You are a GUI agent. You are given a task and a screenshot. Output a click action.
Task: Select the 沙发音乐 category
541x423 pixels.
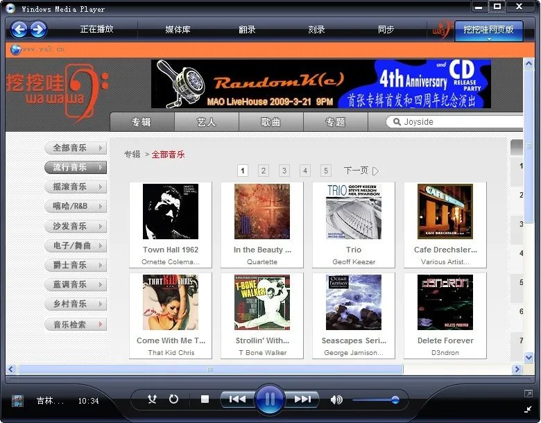click(76, 226)
